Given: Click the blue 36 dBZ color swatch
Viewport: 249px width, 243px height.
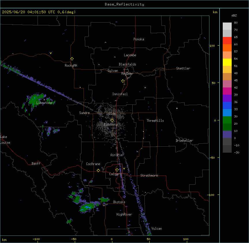Looking at the screenshot, I should click(227, 105).
